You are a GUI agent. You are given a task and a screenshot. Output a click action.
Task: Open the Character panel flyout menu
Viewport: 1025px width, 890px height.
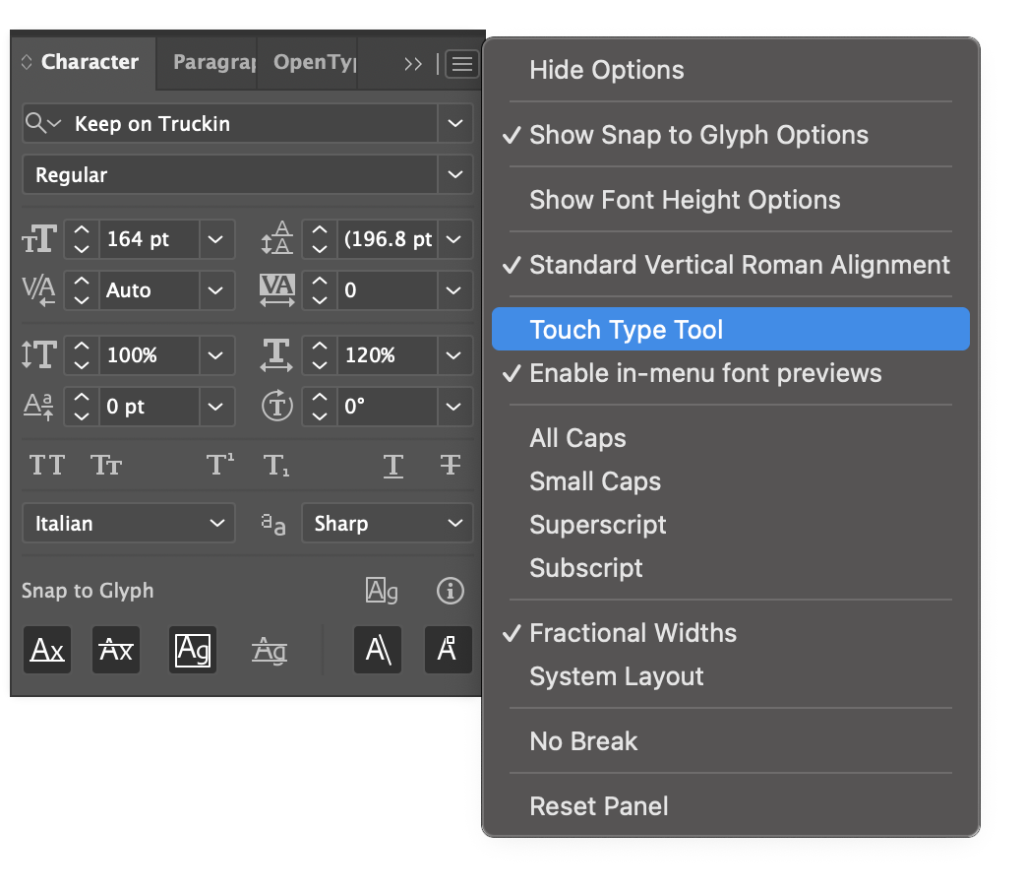pos(461,64)
